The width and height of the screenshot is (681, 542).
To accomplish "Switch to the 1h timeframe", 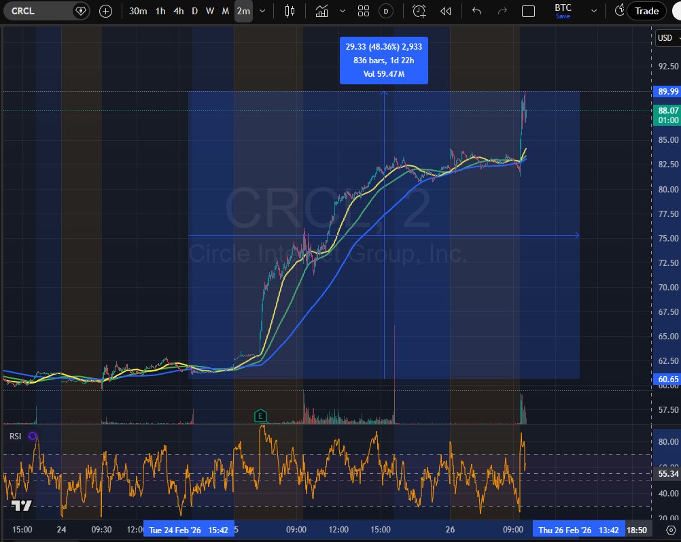I will (x=160, y=11).
